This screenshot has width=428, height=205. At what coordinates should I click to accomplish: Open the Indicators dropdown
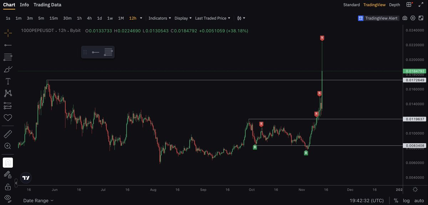(x=159, y=18)
